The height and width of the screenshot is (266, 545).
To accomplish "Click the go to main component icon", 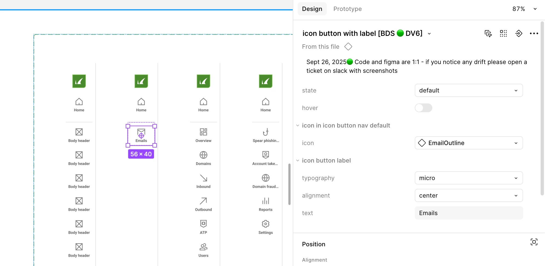I will tap(519, 33).
